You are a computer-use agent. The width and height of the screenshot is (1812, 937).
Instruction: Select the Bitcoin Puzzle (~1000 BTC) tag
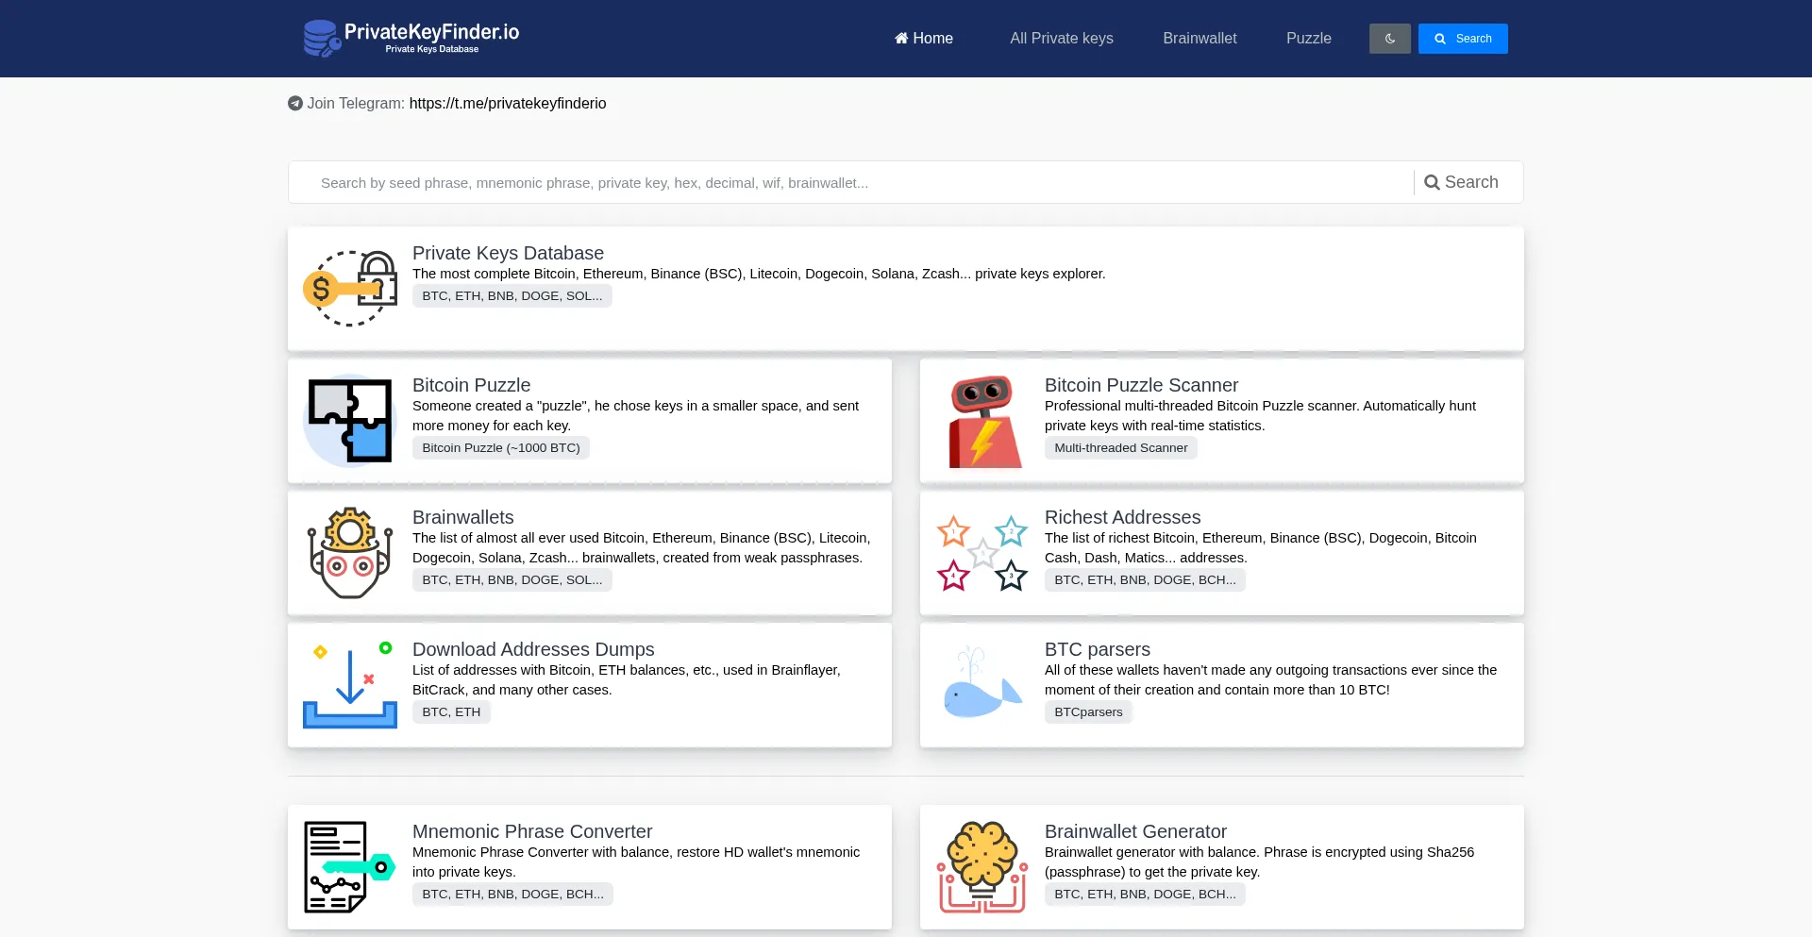coord(500,448)
